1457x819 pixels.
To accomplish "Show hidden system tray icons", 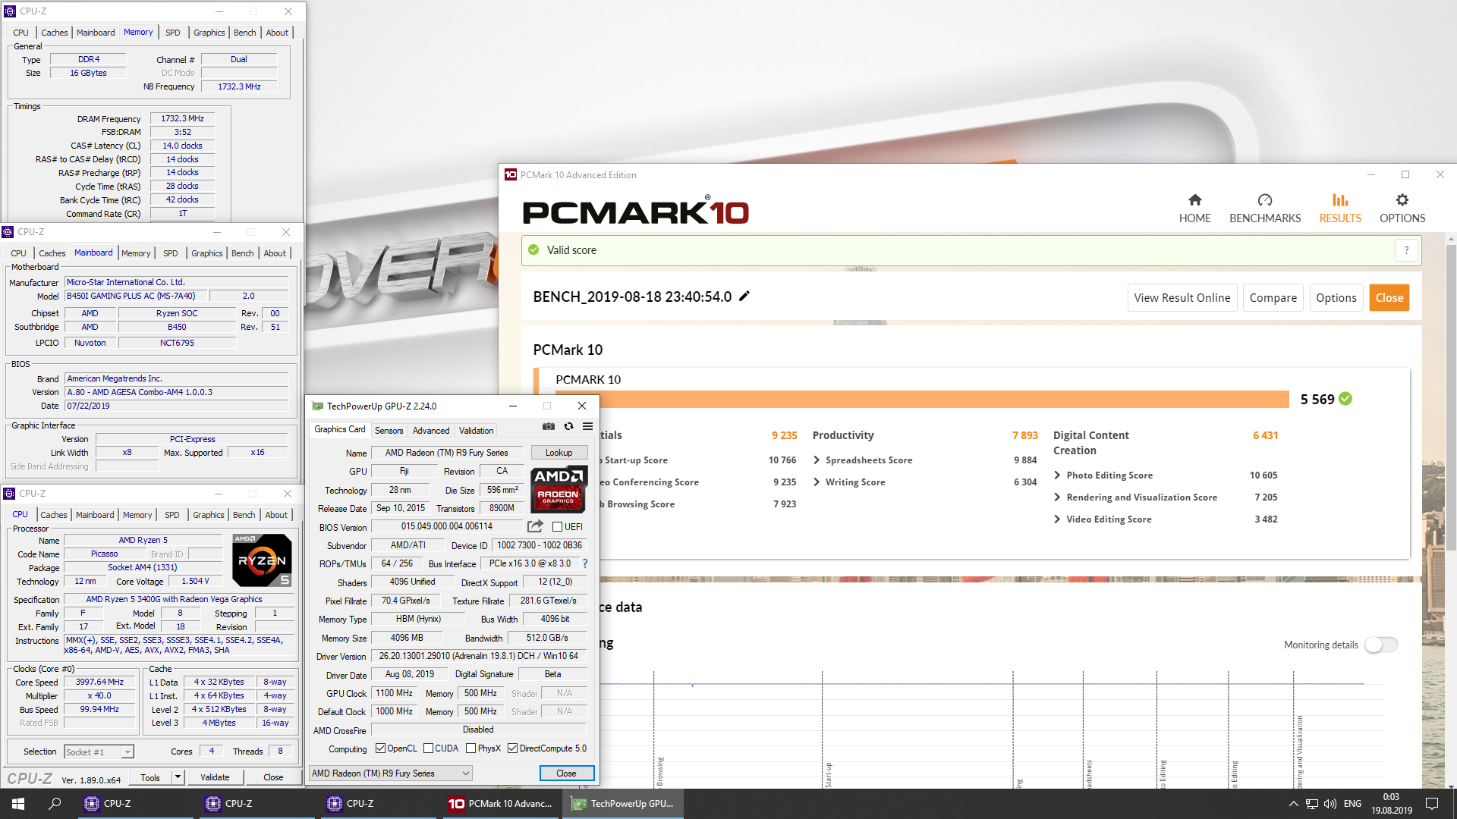I will 1293,804.
